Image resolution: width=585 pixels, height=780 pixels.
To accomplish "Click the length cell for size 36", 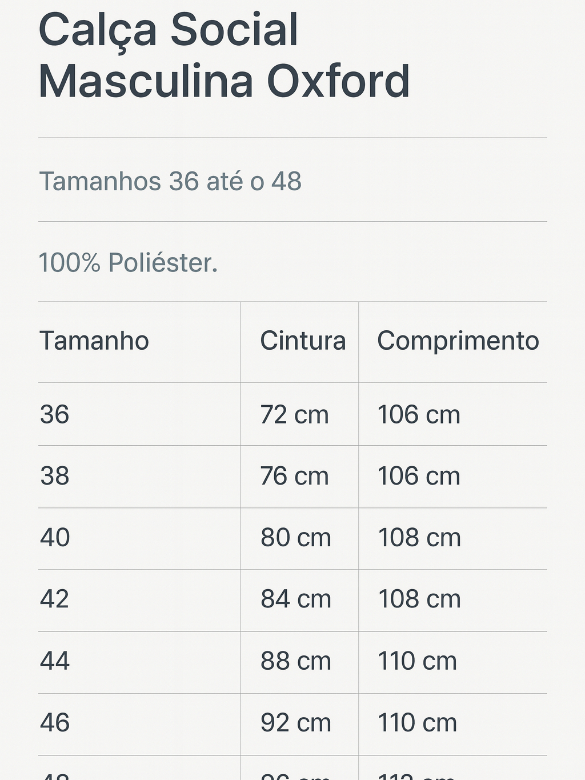I will [x=419, y=414].
